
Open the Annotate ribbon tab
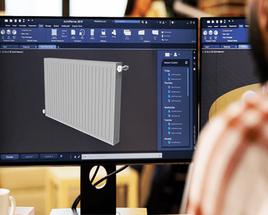23,25
